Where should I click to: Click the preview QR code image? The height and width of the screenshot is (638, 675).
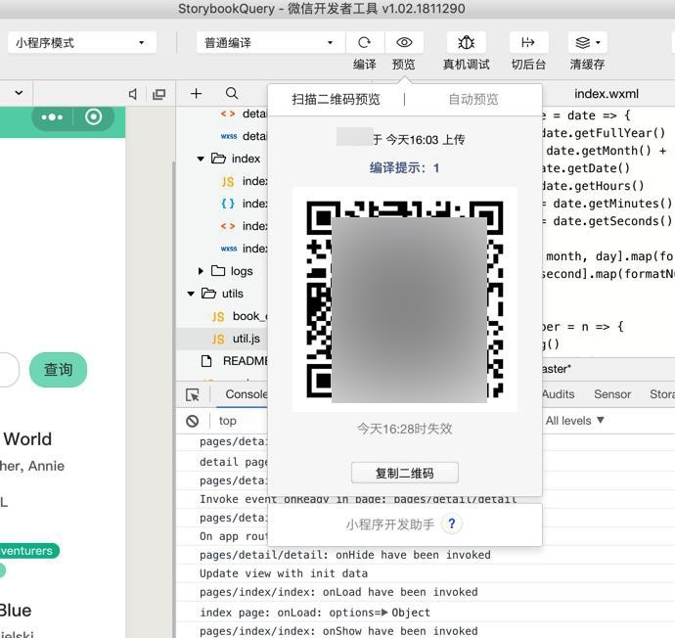[x=405, y=299]
